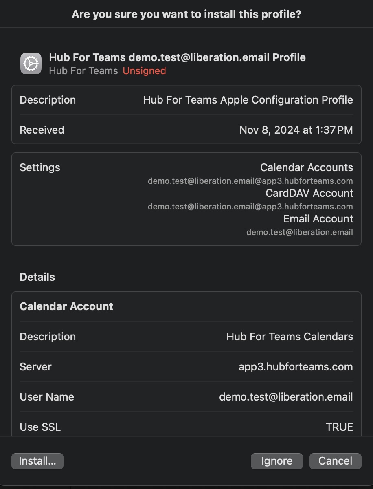Click the User Name value demo.test@liberation.email
This screenshot has width=373, height=489.
point(286,397)
